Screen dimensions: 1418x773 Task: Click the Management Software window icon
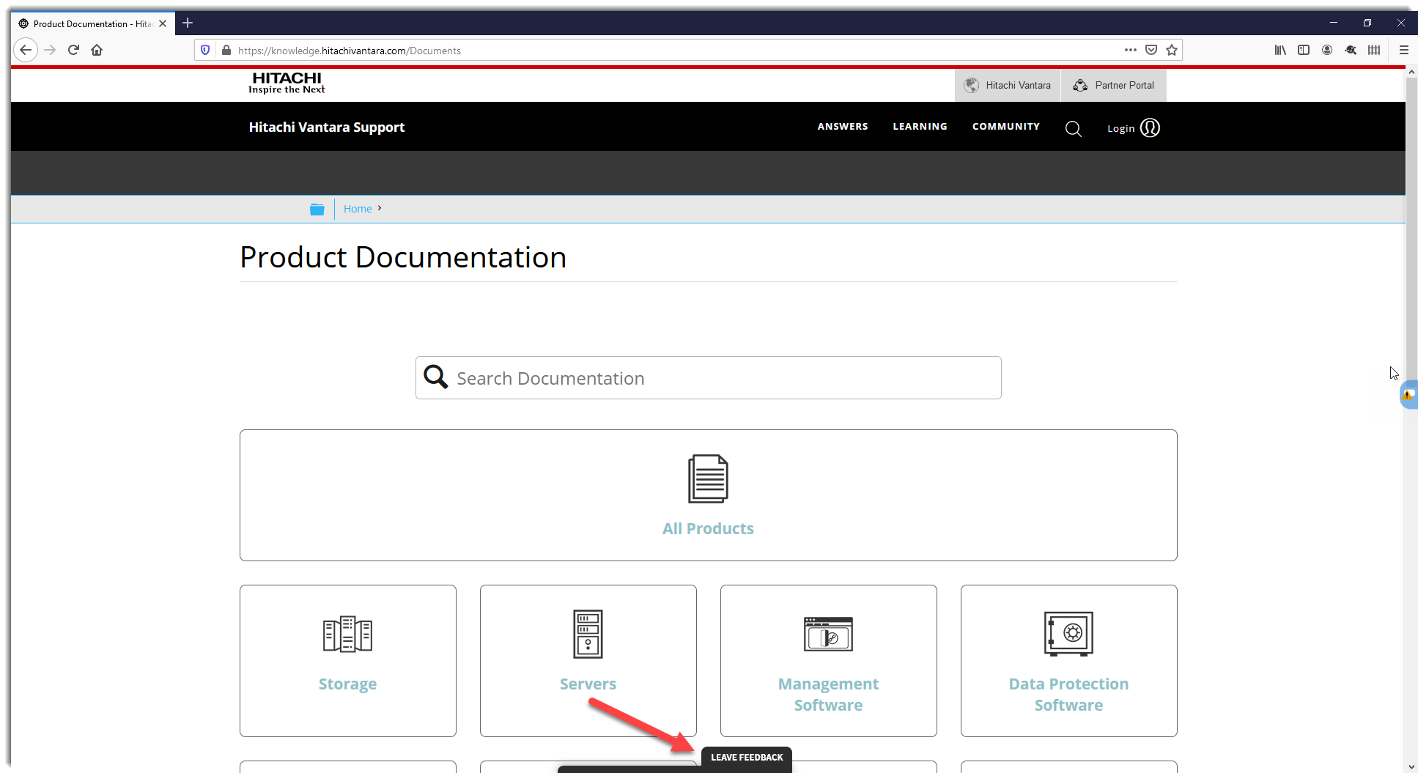pos(828,634)
